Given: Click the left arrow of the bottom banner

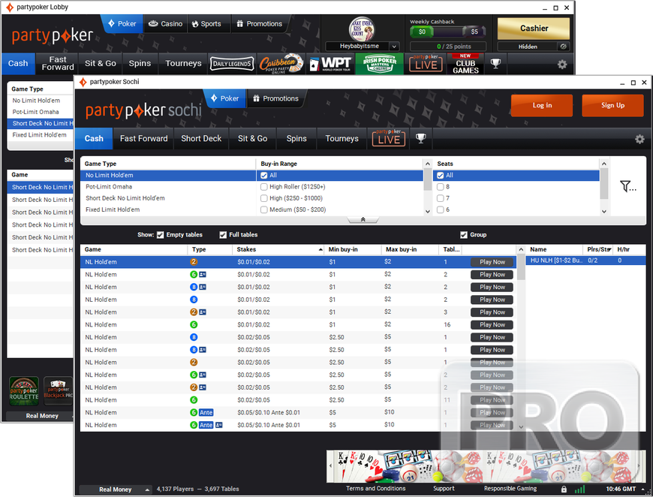Looking at the screenshot, I should pos(331,465).
